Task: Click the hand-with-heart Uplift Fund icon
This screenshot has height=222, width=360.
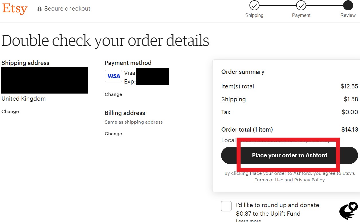Action: (349, 211)
